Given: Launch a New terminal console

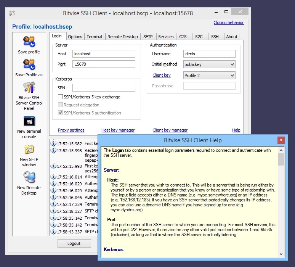Looking at the screenshot, I should coord(29,121).
